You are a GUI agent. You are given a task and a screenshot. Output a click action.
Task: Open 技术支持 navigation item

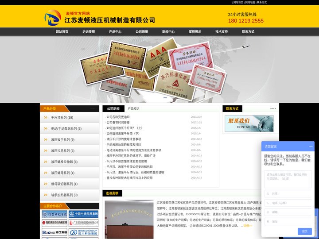[222, 32]
